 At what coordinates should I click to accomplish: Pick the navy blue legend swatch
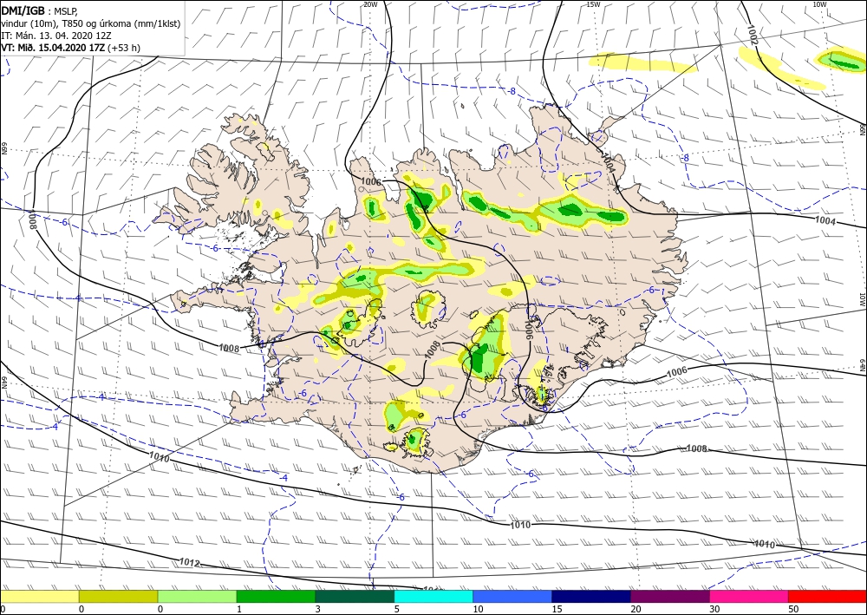click(x=591, y=596)
